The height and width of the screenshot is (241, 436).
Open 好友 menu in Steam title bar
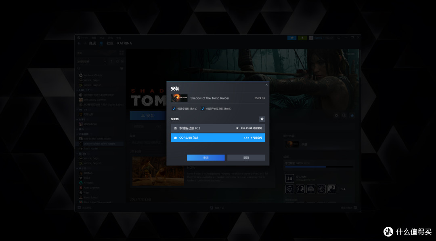[x=102, y=38]
